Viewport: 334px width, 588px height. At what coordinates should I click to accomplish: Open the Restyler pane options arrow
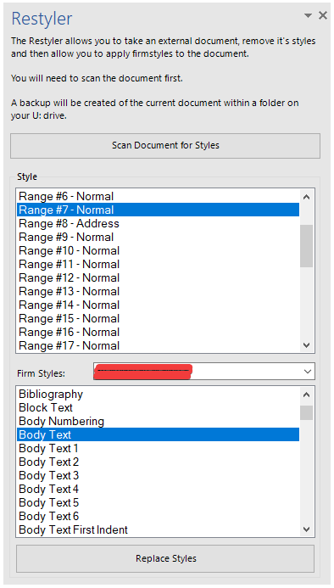click(x=308, y=16)
